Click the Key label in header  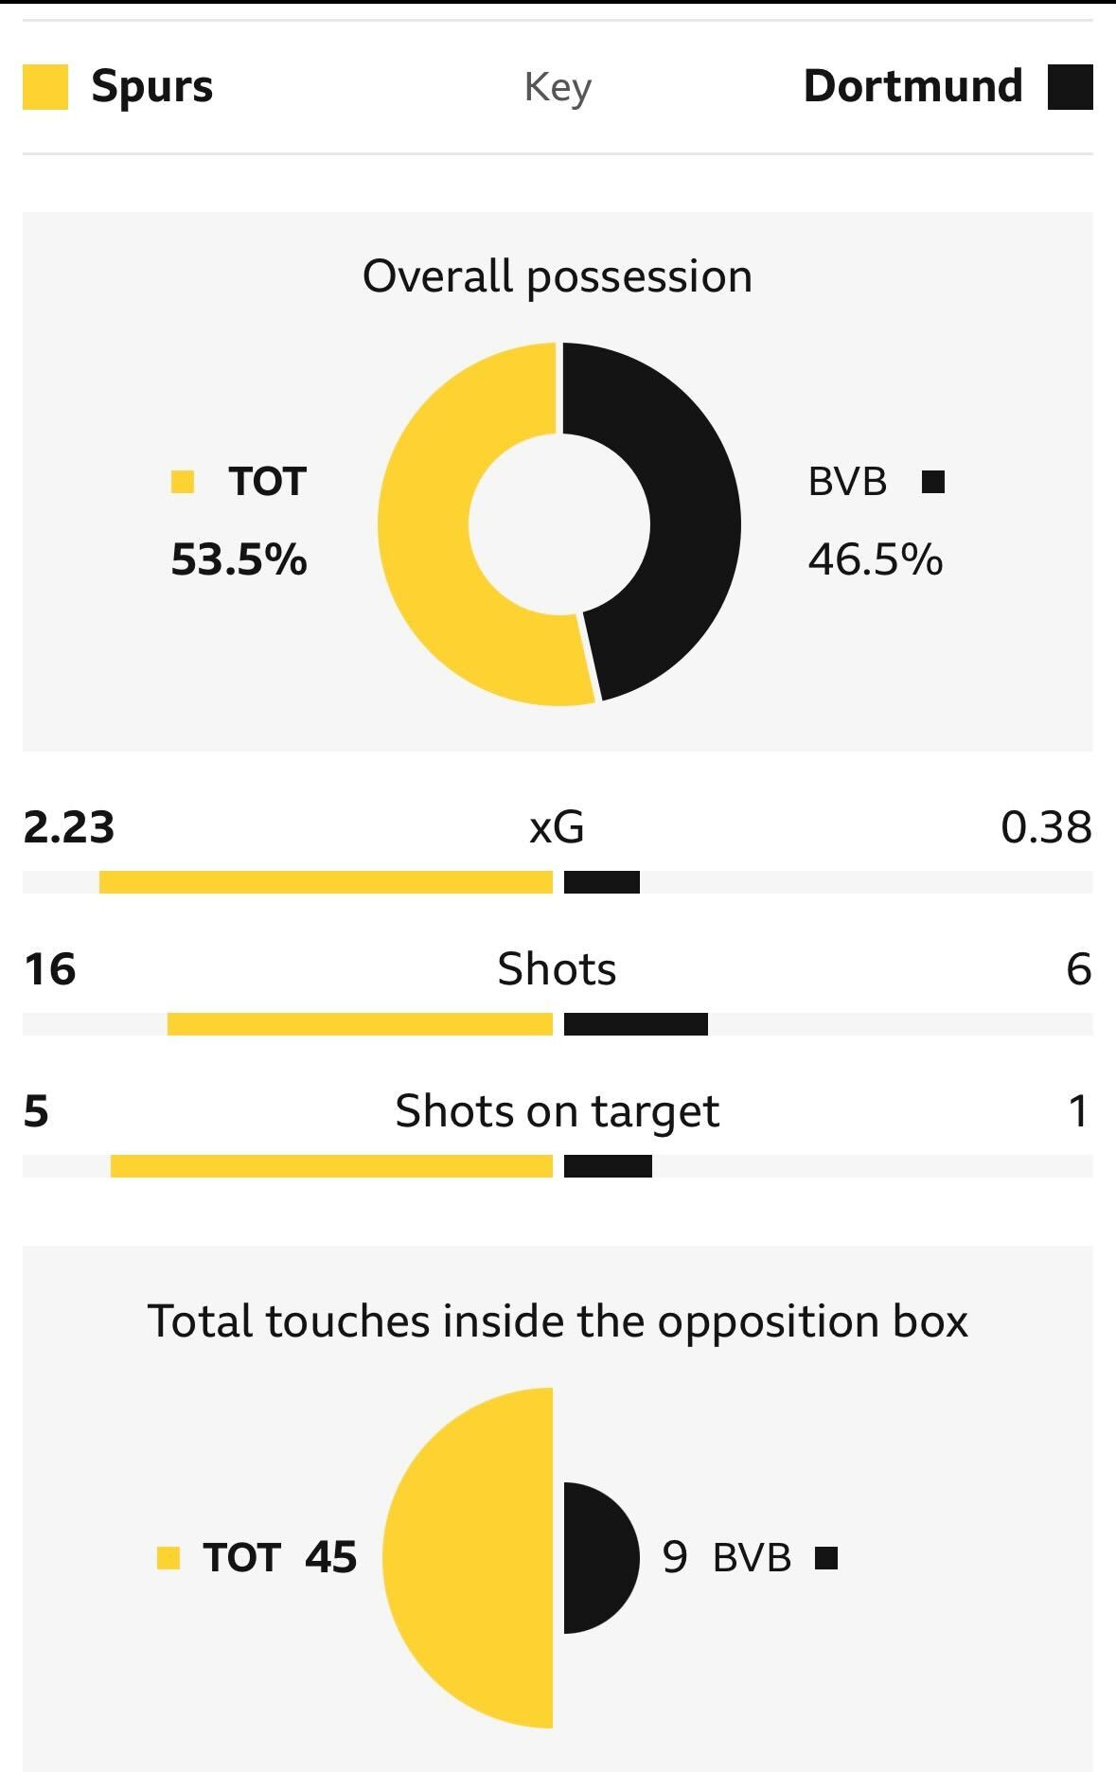[x=558, y=87]
